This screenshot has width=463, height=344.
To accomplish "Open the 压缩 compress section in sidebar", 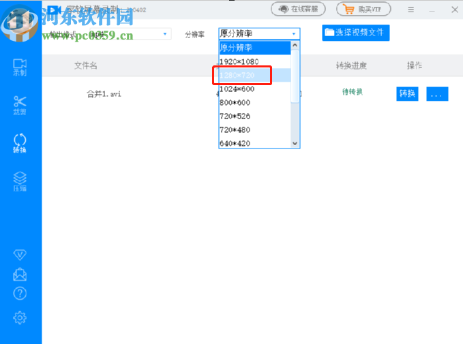I will pyautogui.click(x=20, y=181).
